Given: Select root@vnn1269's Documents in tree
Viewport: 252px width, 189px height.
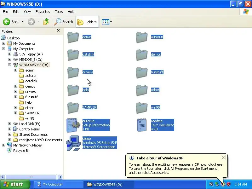Looking at the screenshot, I should pos(41,140).
